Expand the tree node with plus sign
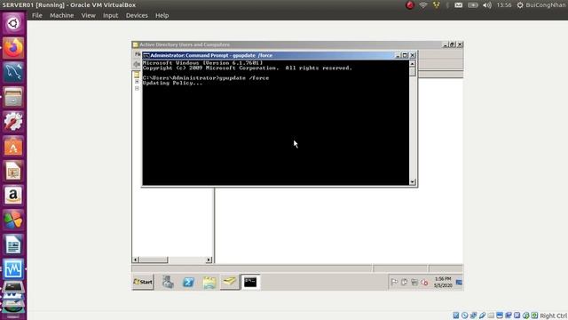The width and height of the screenshot is (568, 320). (x=137, y=82)
